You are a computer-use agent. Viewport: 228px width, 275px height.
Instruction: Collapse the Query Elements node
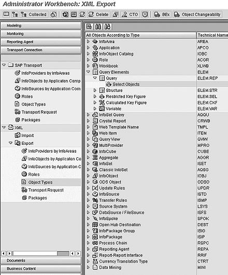click(x=88, y=72)
